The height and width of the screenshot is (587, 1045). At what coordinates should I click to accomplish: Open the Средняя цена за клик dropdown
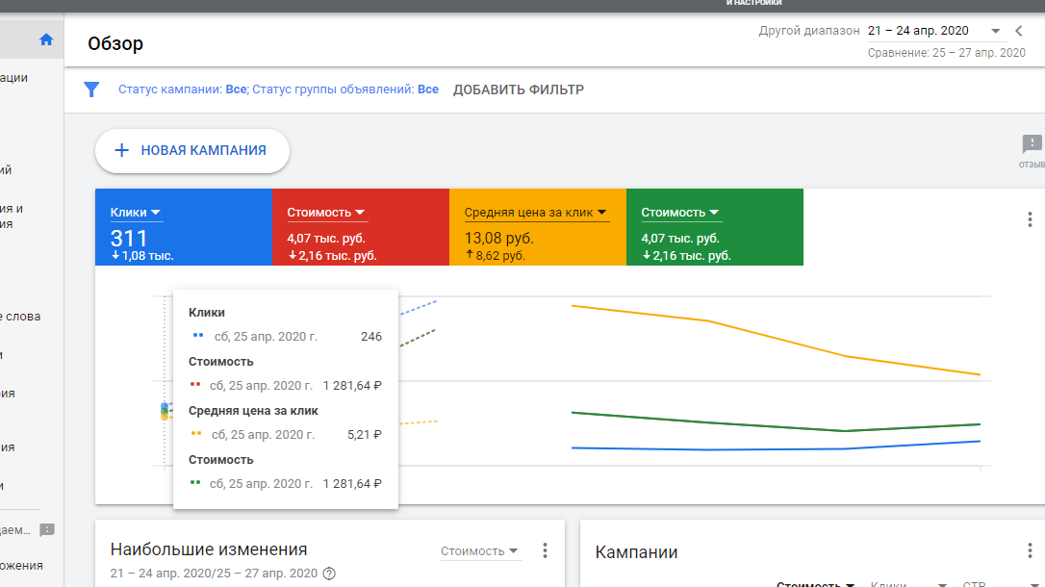pyautogui.click(x=536, y=213)
